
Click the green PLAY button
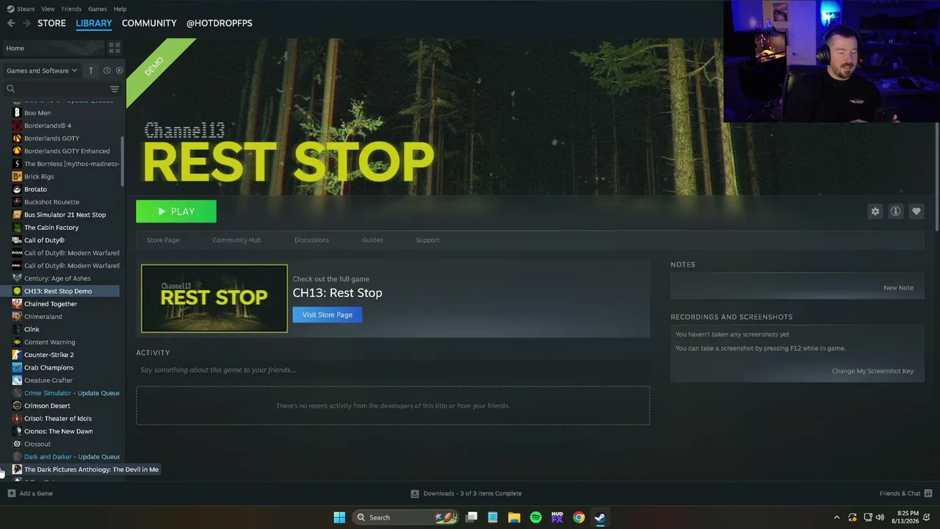pos(176,212)
